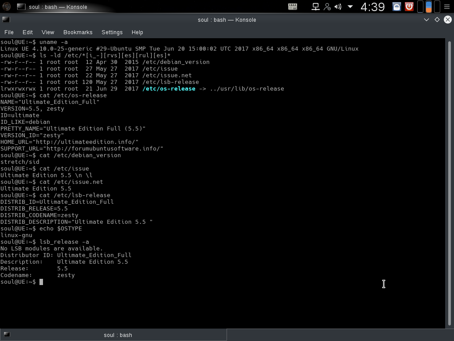The height and width of the screenshot is (341, 454).
Task: Open the Settings menu
Action: 112,32
